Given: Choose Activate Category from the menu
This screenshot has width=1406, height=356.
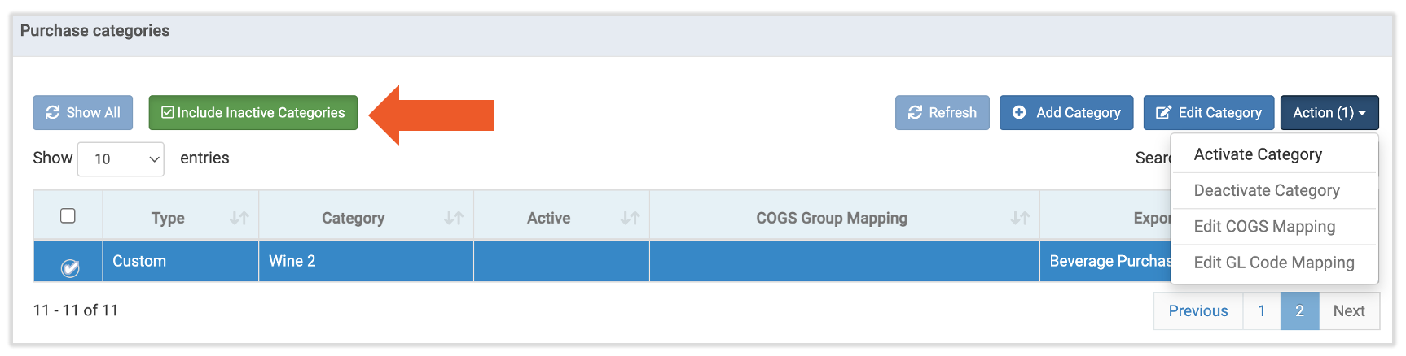Looking at the screenshot, I should coord(1258,154).
